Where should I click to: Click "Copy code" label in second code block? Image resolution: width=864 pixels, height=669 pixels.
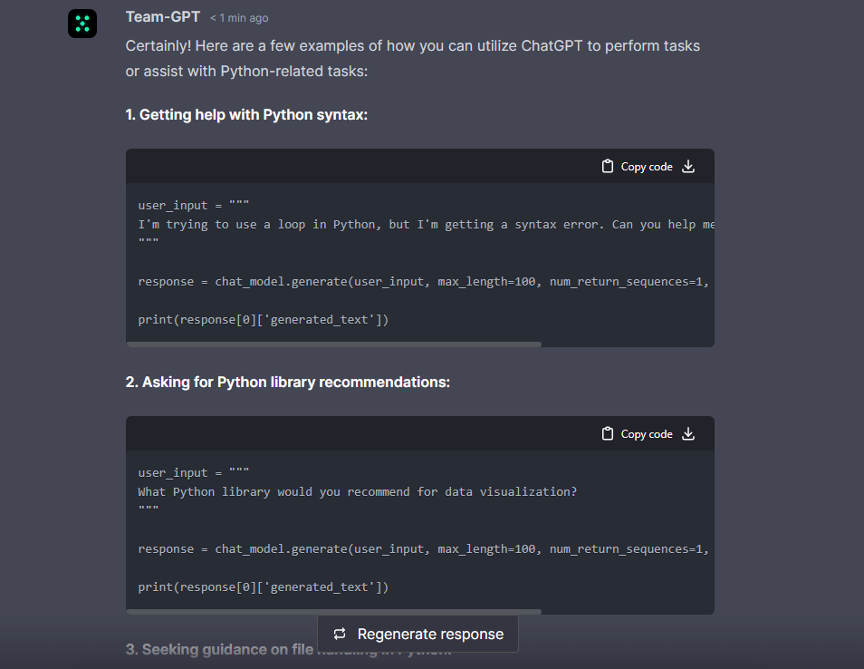click(647, 434)
